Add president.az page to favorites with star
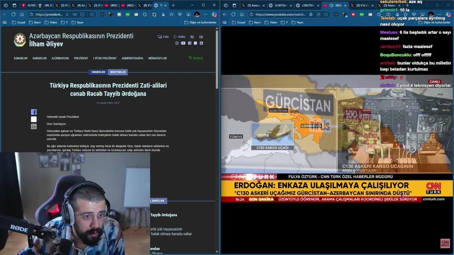Image resolution: width=454 pixels, height=255 pixels. 92,14
